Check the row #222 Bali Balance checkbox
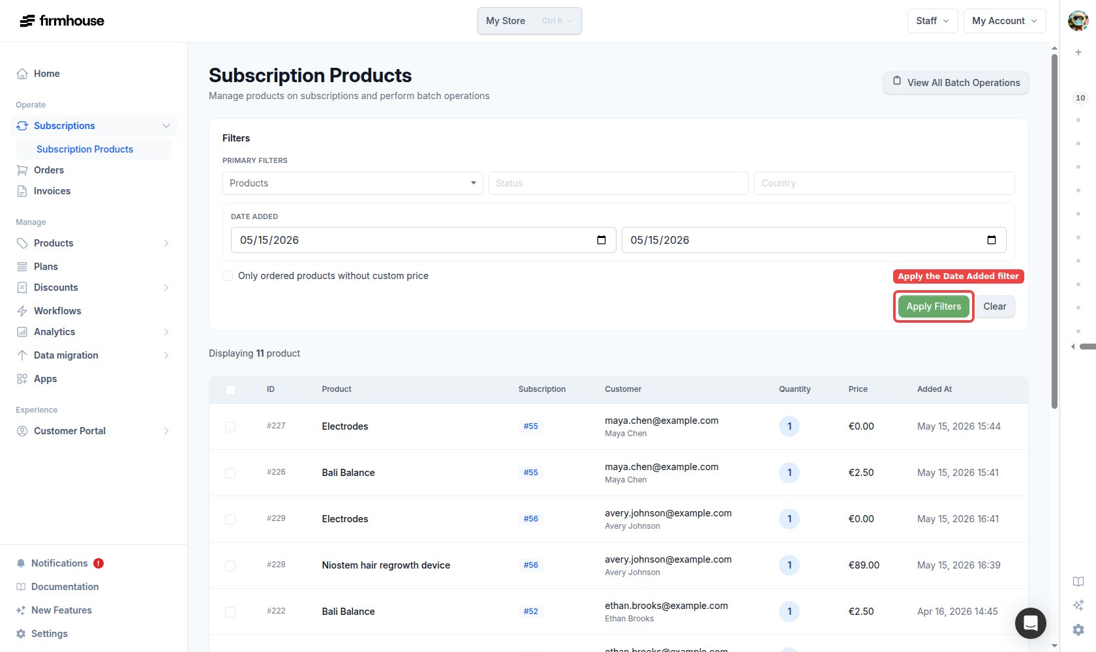 click(x=230, y=612)
